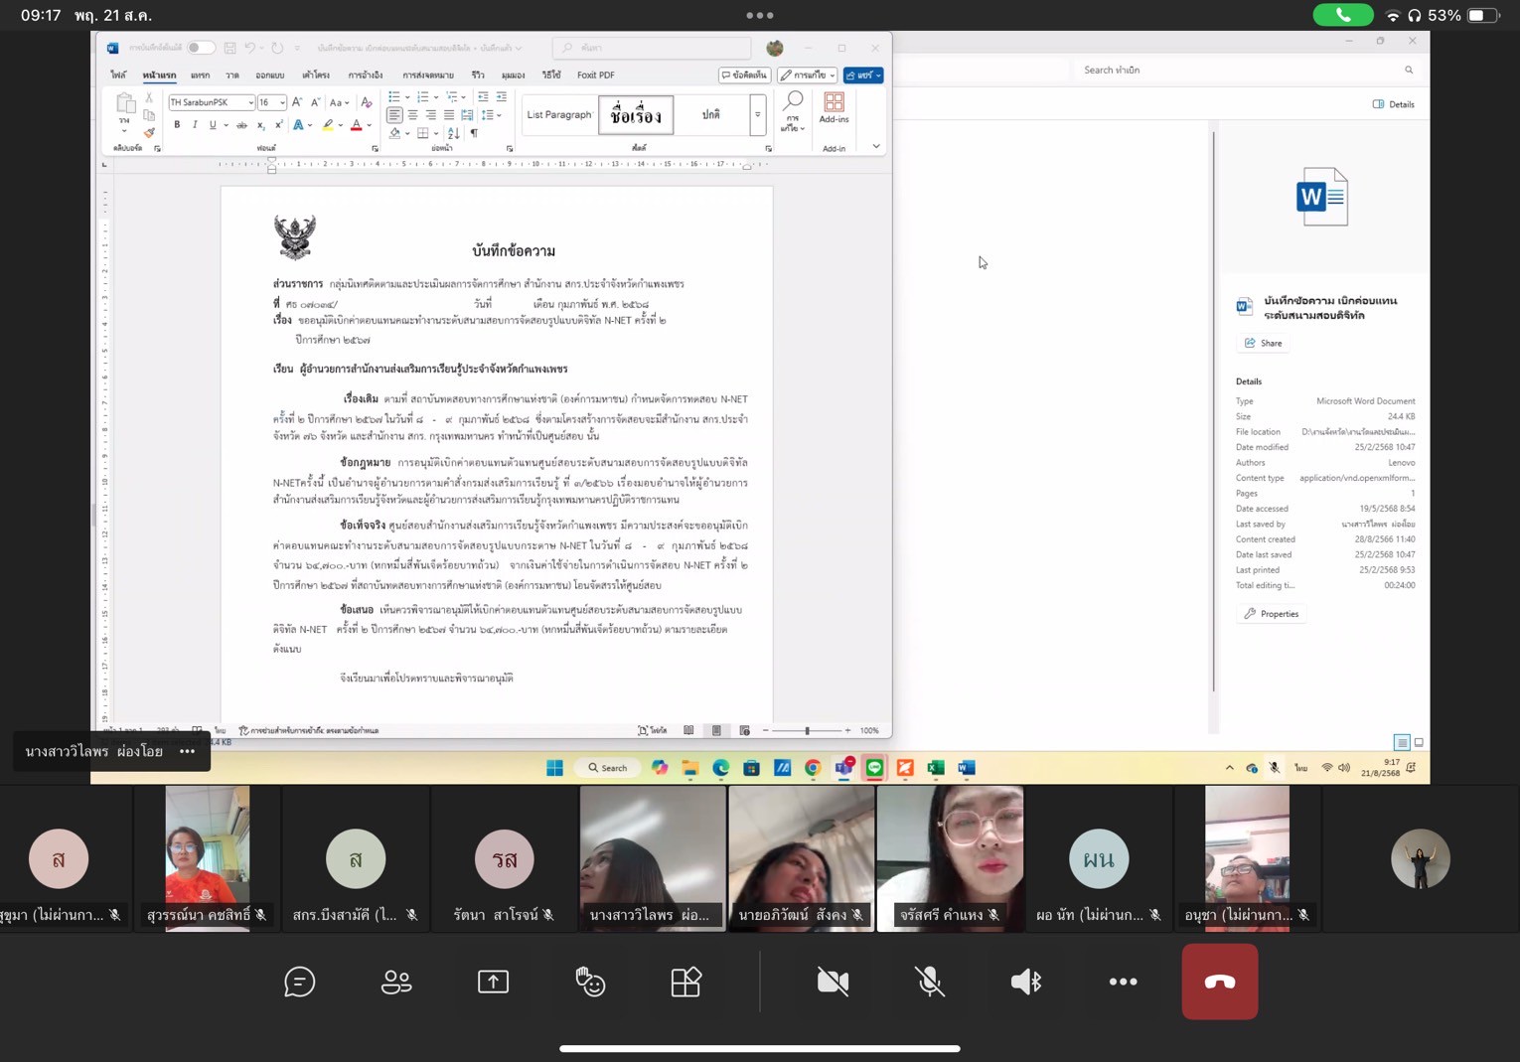Decrease font size with shrink icon
Screen dimensions: 1520x1062
pyautogui.click(x=315, y=102)
